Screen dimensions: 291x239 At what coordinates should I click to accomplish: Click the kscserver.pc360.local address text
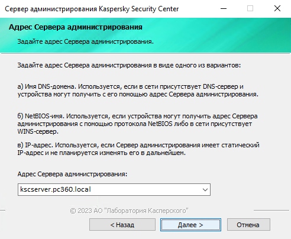click(x=56, y=189)
